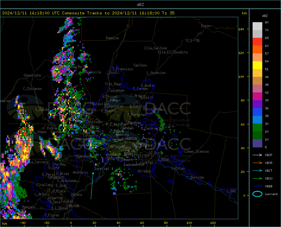Image resolution: width=281 pixels, height=227 pixels.
Task: Select the cyan storm track marker near Carrizal
Action: click(x=93, y=173)
